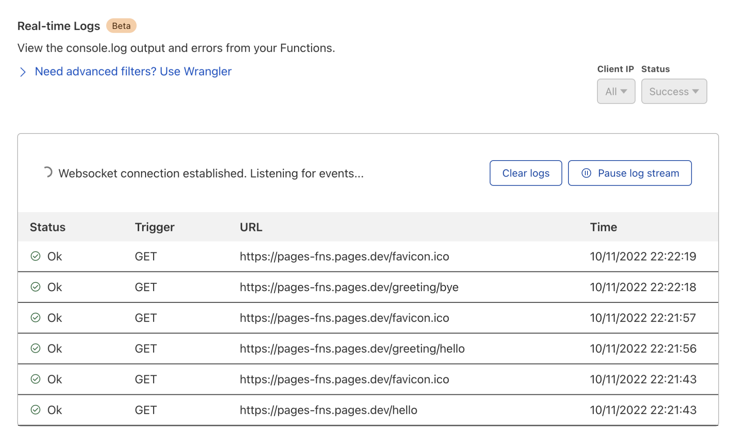Click pause icon inside Pause log stream button
Image resolution: width=734 pixels, height=440 pixels.
(586, 173)
